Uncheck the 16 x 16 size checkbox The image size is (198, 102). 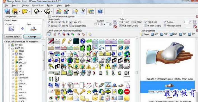49,22
